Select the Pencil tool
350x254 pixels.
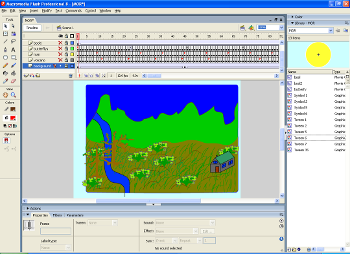pyautogui.click(x=5, y=65)
